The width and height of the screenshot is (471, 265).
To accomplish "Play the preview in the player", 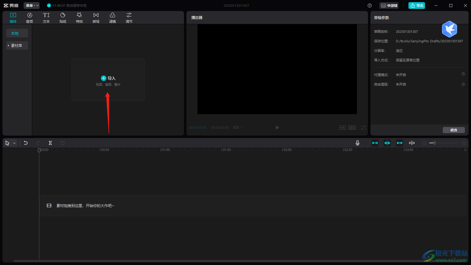I will [277, 128].
